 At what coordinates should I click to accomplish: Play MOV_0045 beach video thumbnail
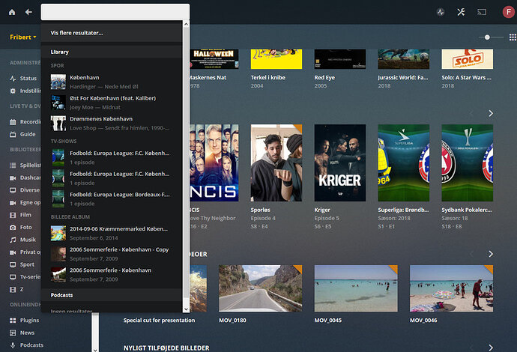point(356,288)
